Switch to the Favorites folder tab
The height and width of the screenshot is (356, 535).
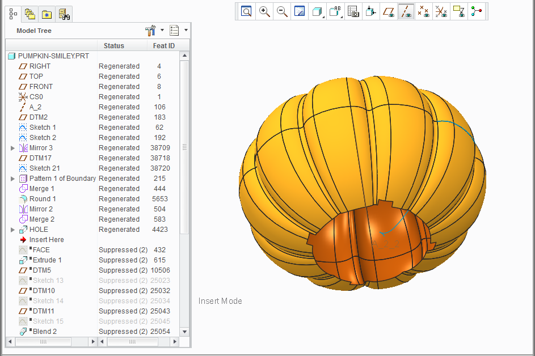click(x=47, y=14)
